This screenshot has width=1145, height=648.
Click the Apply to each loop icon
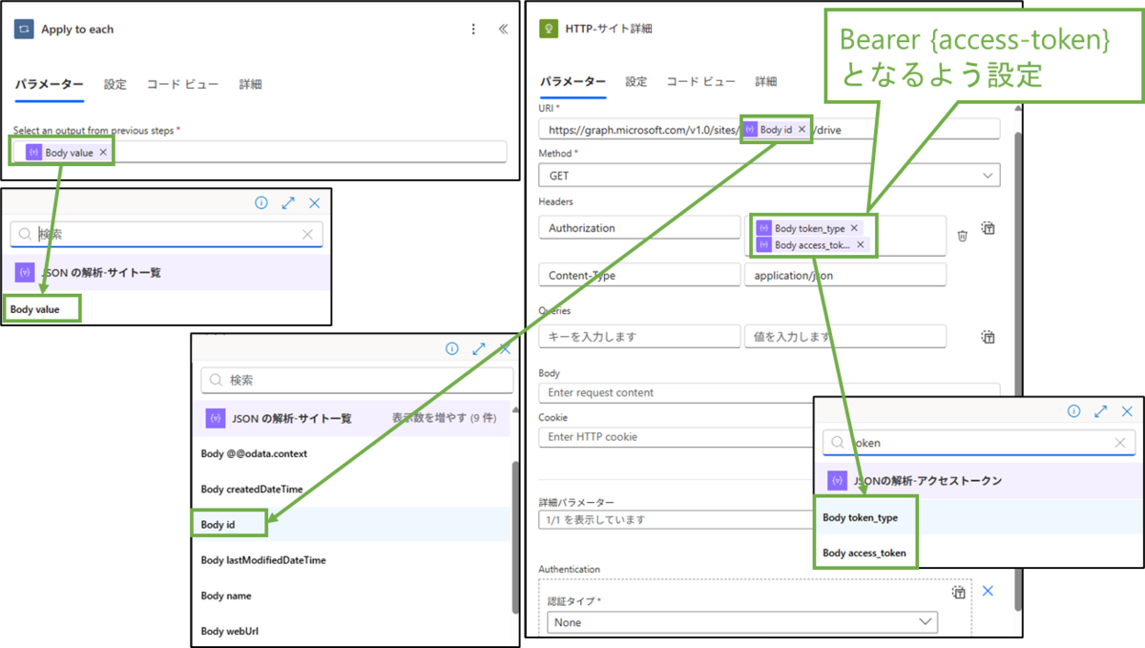[24, 30]
